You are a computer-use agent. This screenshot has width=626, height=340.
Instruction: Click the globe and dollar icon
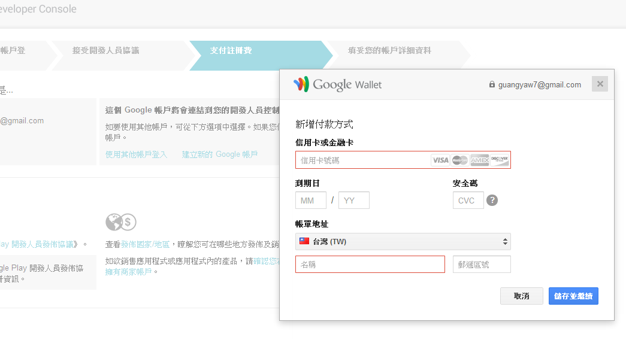(121, 222)
